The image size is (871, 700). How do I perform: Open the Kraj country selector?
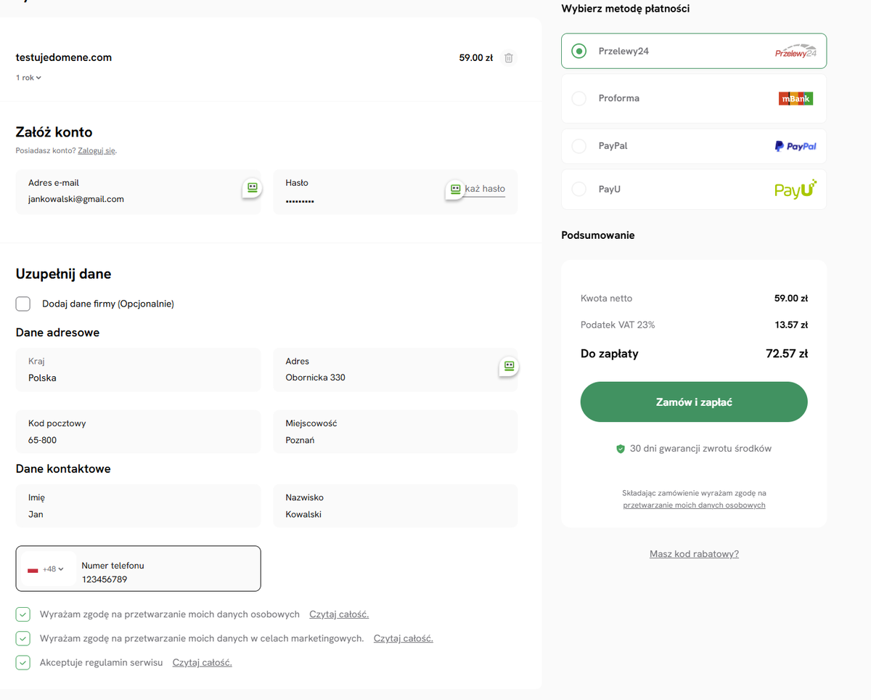[x=138, y=370]
